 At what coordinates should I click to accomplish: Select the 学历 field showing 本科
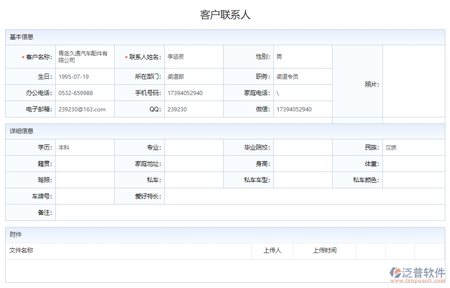85,147
